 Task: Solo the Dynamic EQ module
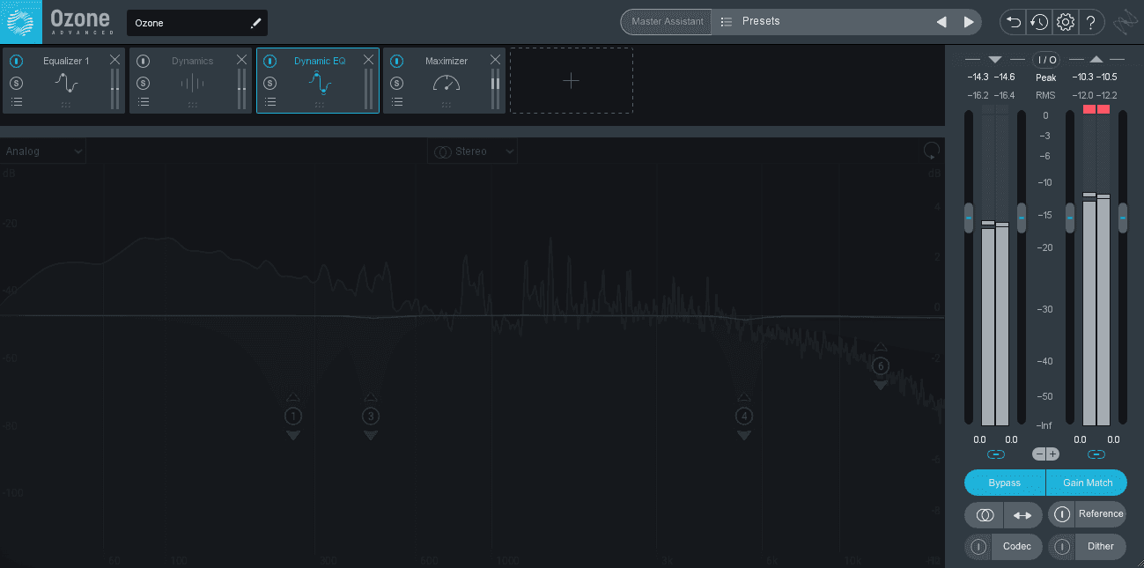(x=270, y=83)
